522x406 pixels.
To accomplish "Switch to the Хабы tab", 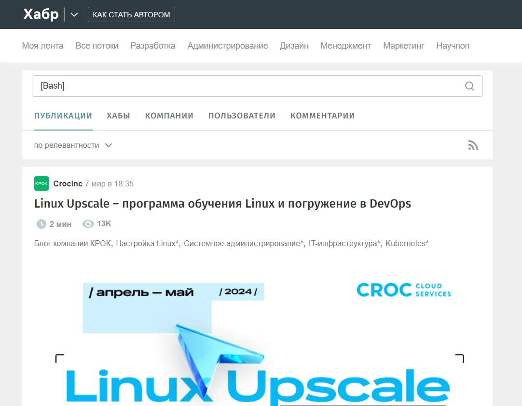I will tap(119, 116).
